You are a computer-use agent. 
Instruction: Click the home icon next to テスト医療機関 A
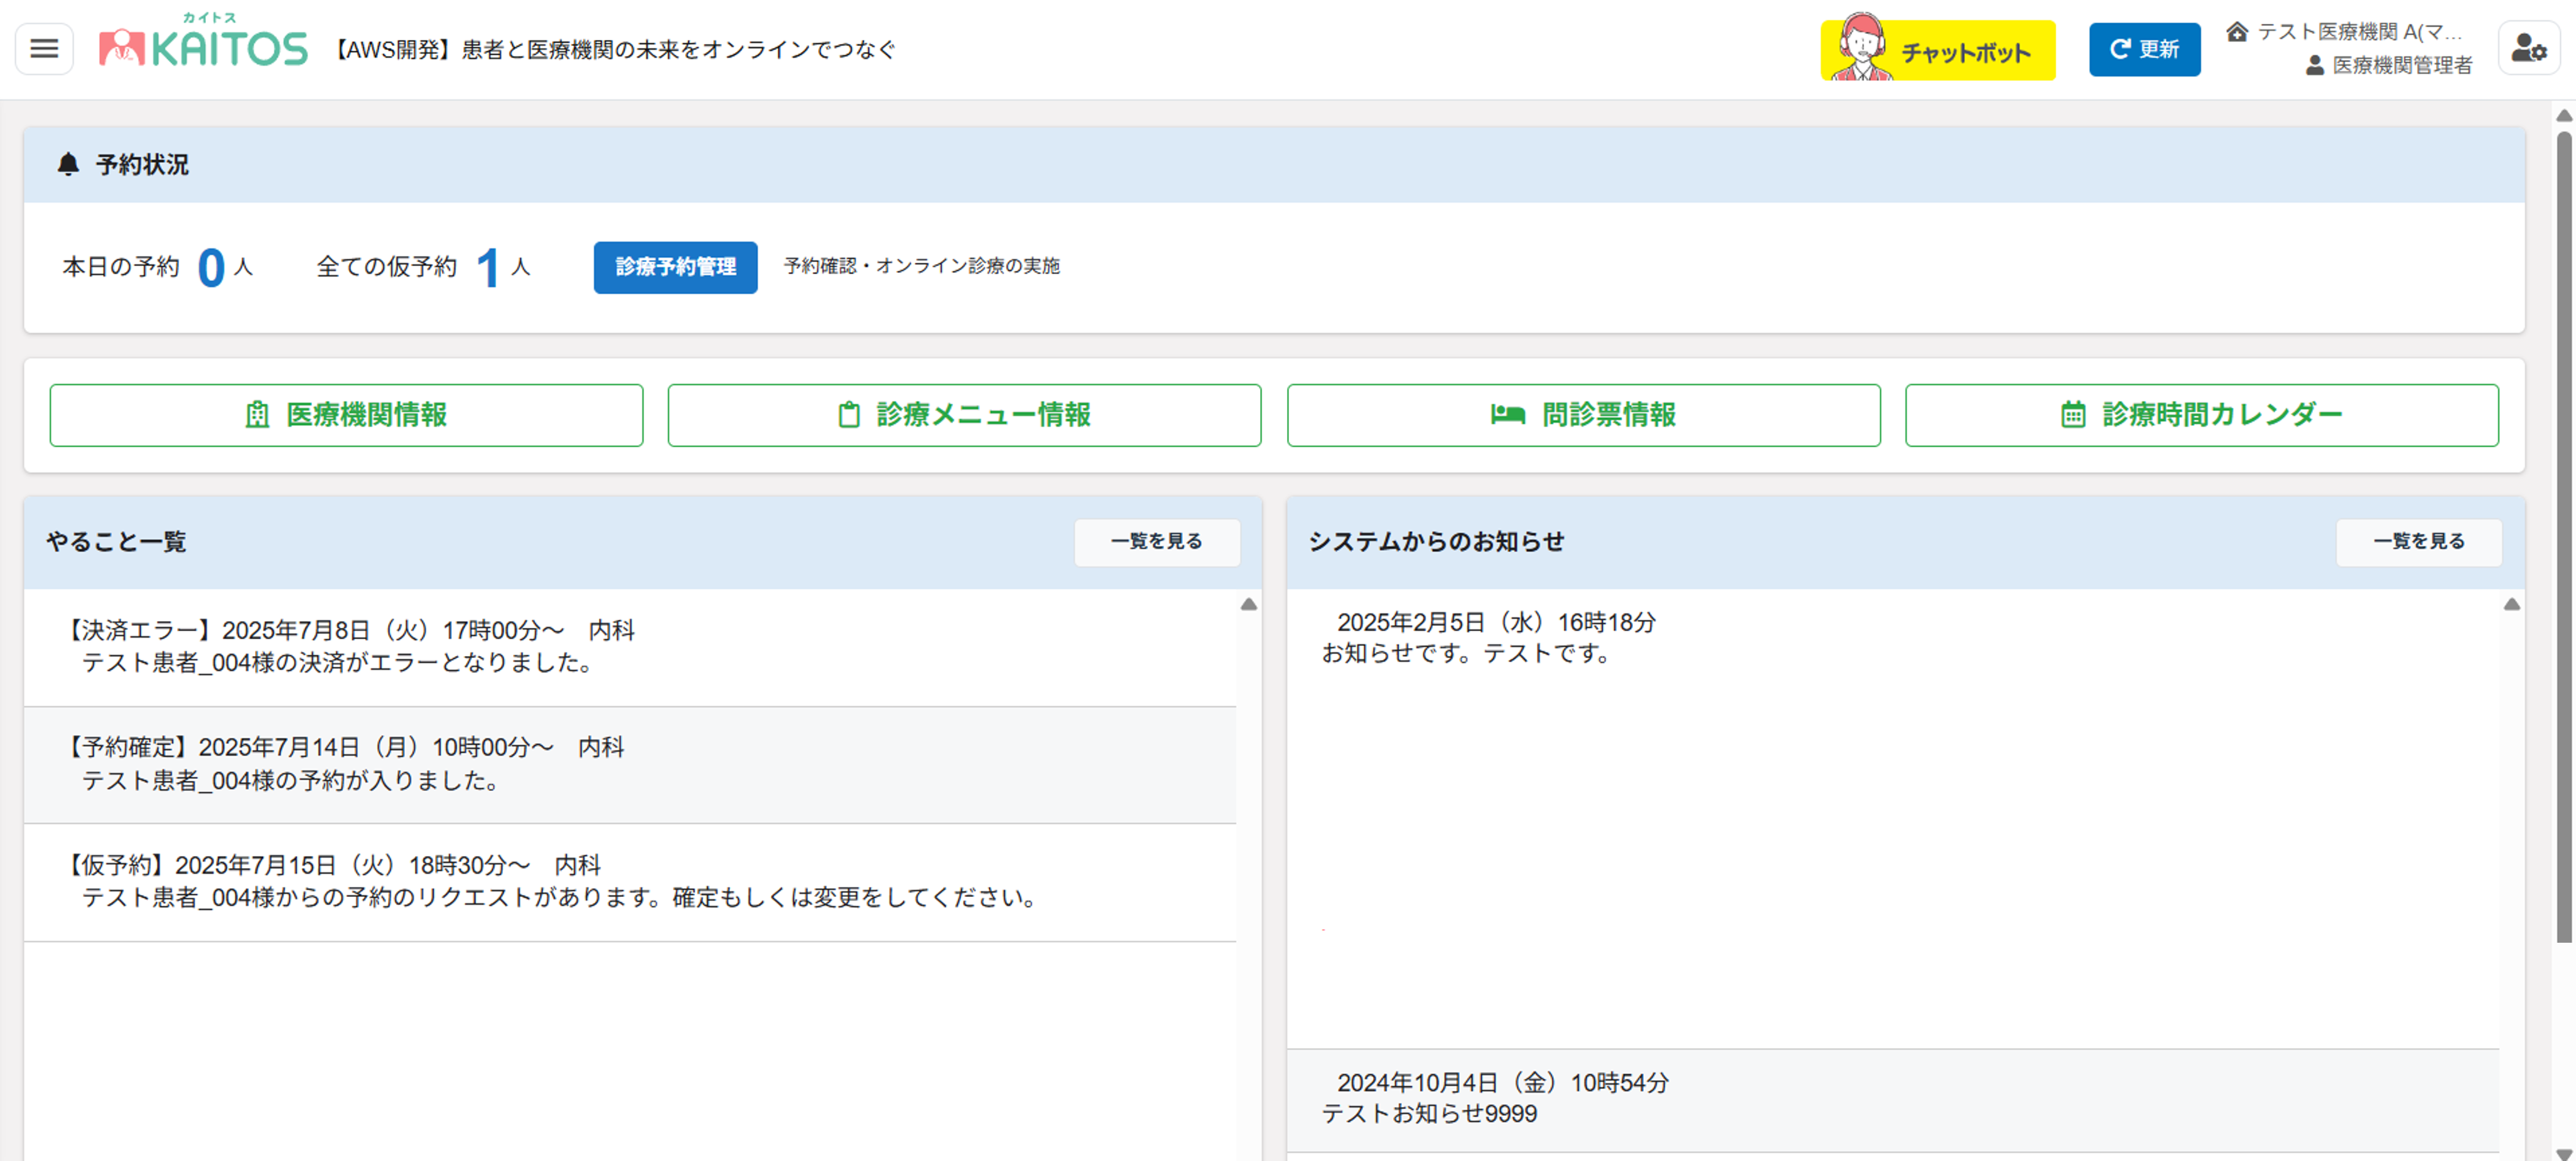click(2237, 33)
